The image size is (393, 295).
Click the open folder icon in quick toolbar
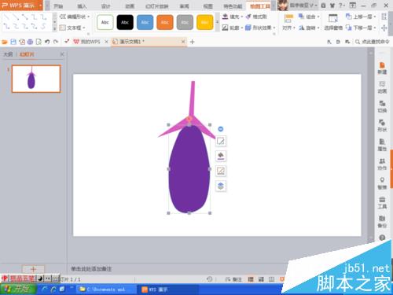[5, 42]
